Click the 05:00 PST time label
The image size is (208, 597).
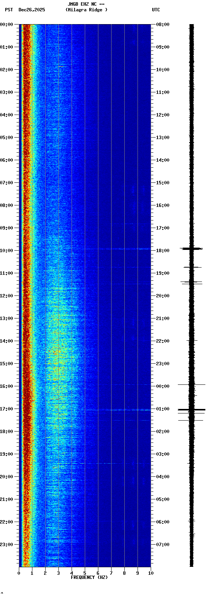[7, 138]
